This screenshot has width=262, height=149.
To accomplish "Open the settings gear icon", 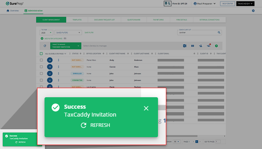I will tap(253, 11).
